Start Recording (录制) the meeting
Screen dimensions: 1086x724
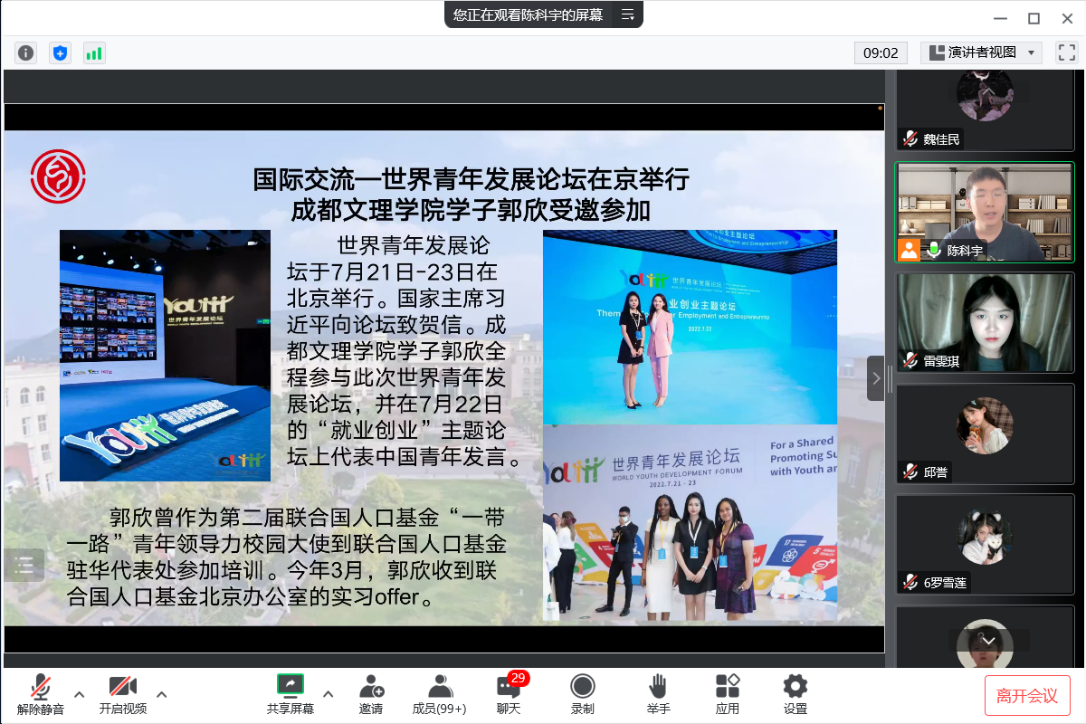click(x=583, y=694)
